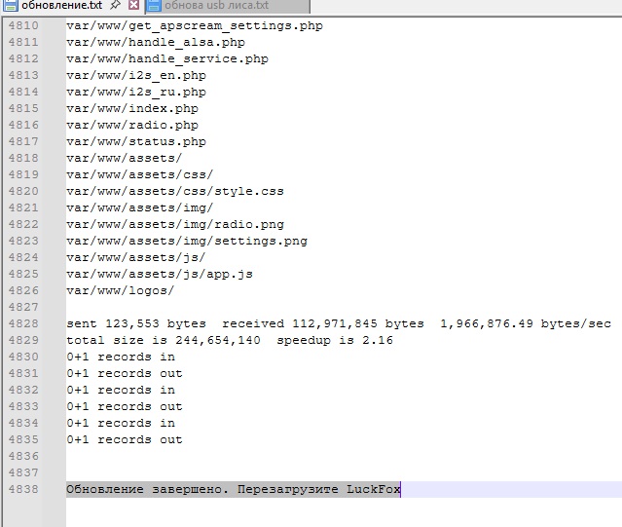Click the text 'Обновление завершено.'
Screen dimensions: 622x527
pos(148,489)
